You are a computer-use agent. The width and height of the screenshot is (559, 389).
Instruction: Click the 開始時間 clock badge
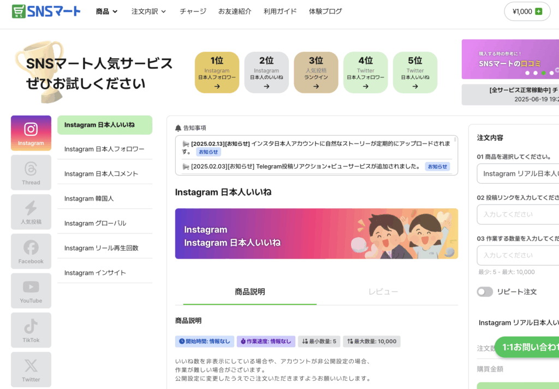click(x=205, y=342)
